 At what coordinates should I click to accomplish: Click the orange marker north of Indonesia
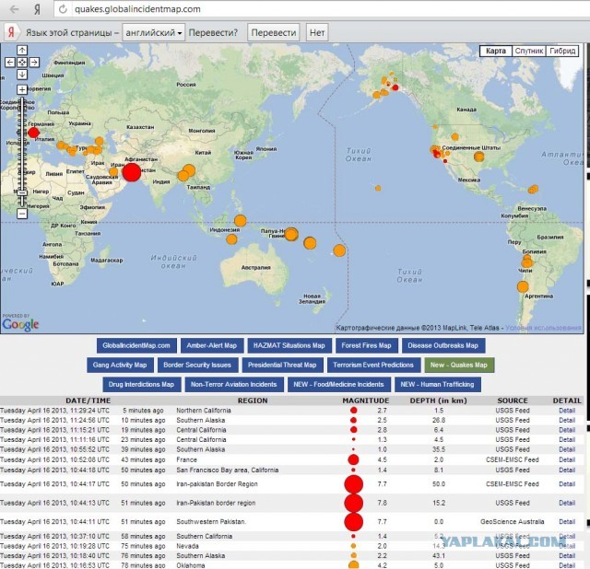[x=240, y=221]
